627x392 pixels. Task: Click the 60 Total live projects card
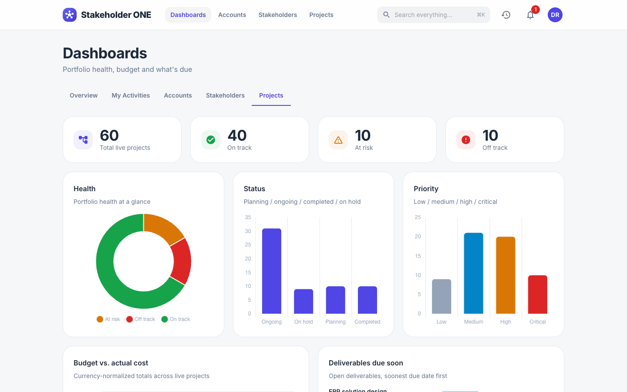(122, 140)
